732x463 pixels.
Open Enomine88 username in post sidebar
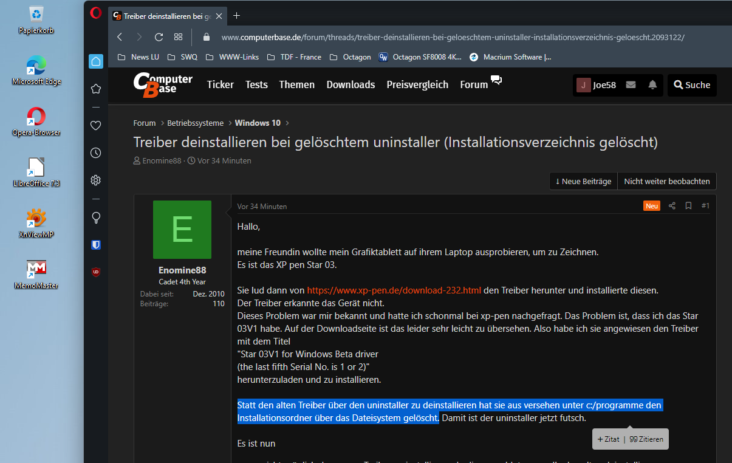tap(182, 270)
